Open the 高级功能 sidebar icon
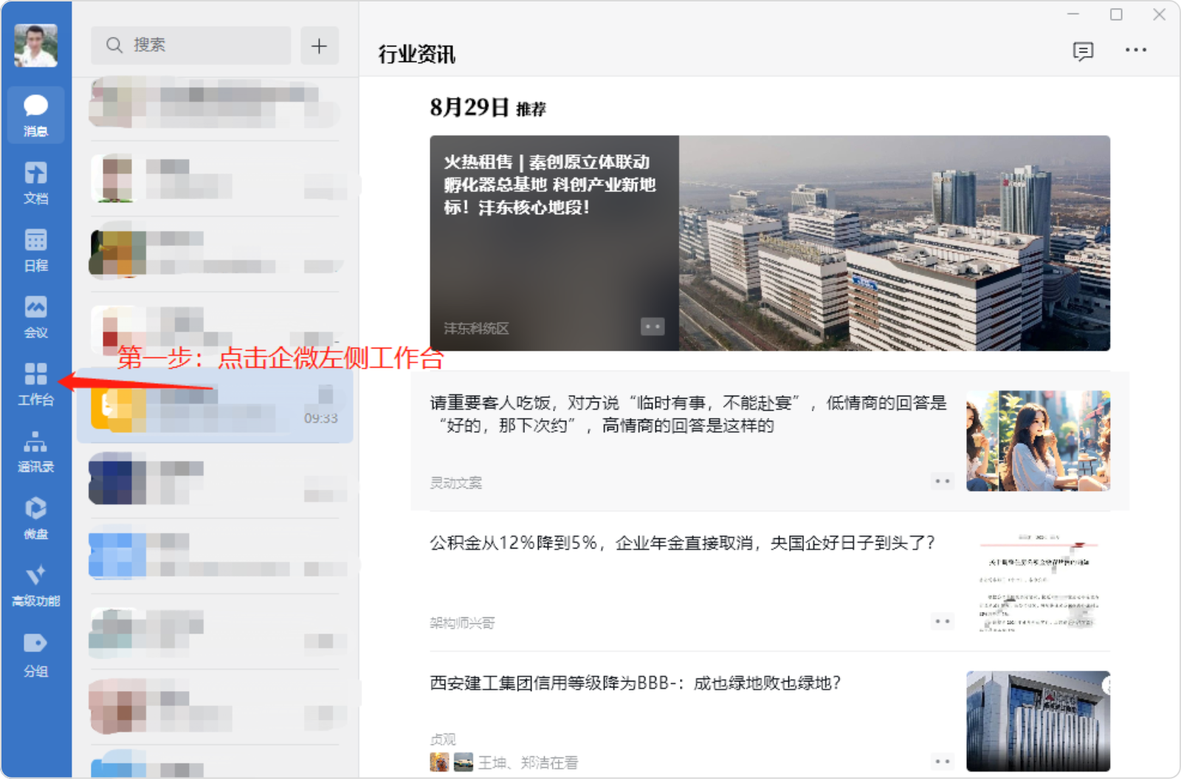This screenshot has height=779, width=1181. tap(35, 585)
